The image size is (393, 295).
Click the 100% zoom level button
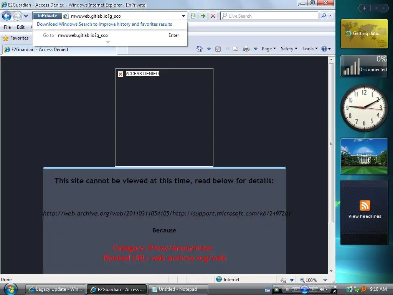point(309,280)
